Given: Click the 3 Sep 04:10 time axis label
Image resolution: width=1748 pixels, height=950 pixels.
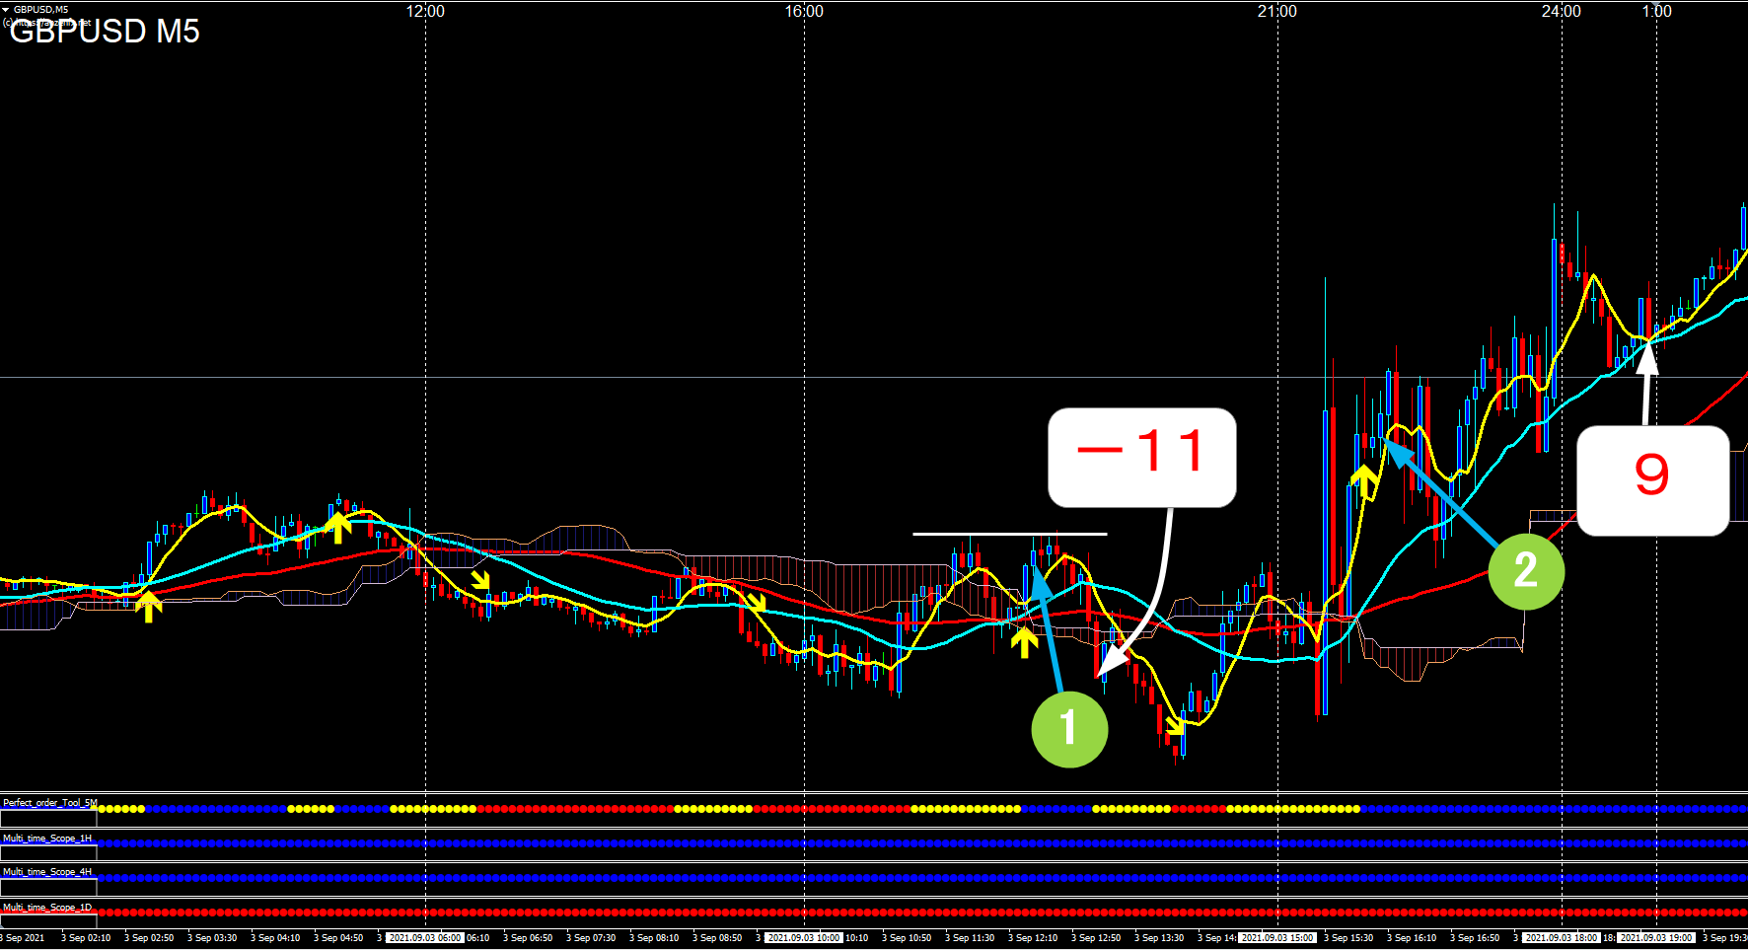Looking at the screenshot, I should 275,938.
